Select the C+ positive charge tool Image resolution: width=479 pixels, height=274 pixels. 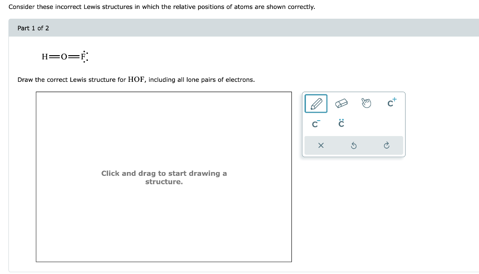pyautogui.click(x=391, y=103)
